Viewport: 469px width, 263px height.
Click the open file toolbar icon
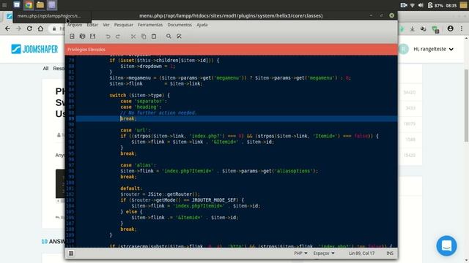pos(83,37)
